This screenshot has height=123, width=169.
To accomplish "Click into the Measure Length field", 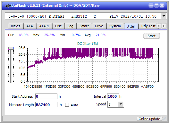I will coord(46,105).
